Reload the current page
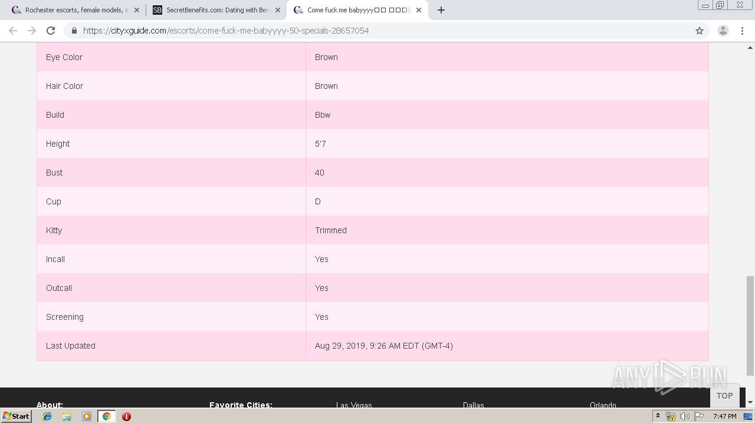755x424 pixels. coord(51,31)
